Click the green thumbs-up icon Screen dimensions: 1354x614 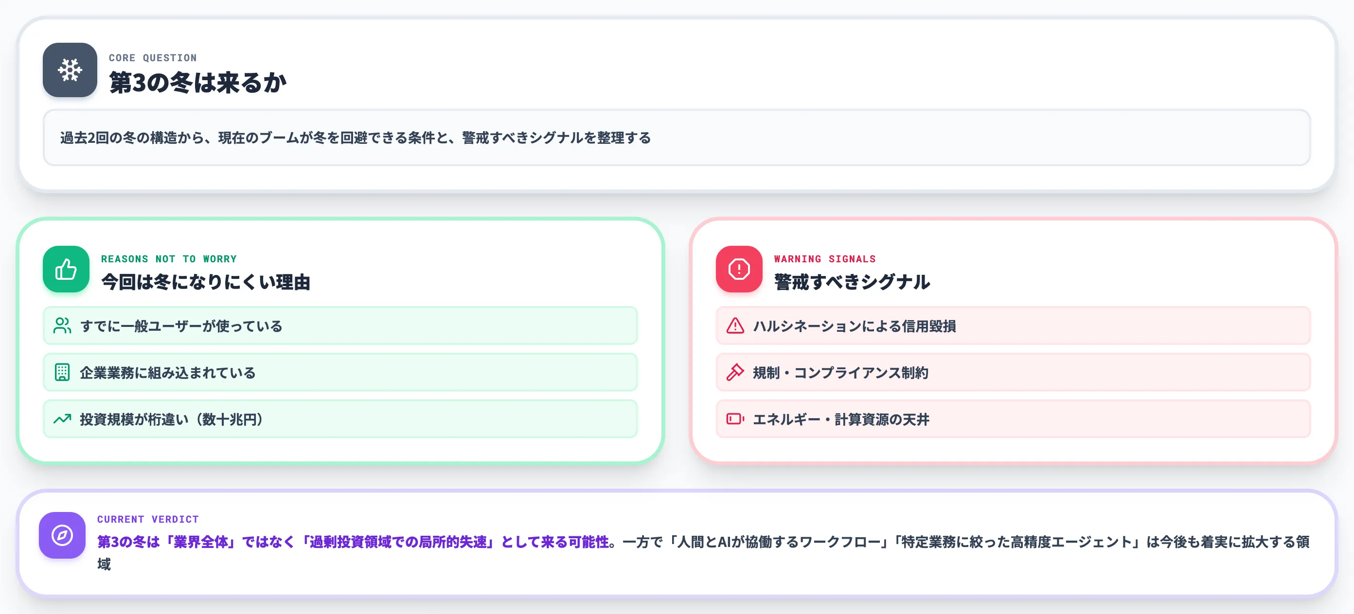point(66,269)
